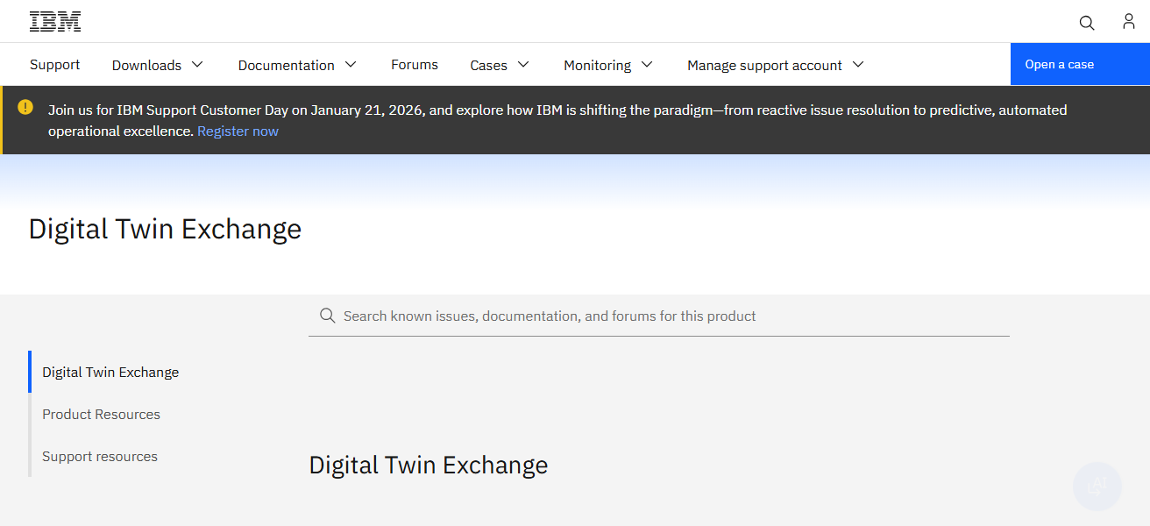Screen dimensions: 1150x526
Task: Click the IBM logo
Action: coord(54,20)
